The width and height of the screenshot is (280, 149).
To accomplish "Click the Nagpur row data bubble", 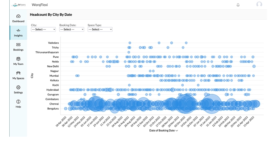I will pos(151,71).
